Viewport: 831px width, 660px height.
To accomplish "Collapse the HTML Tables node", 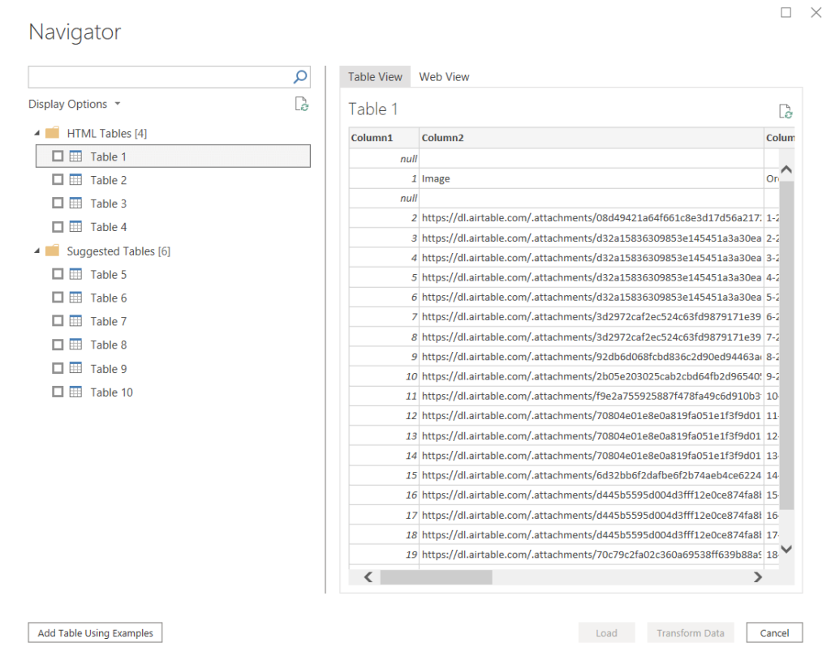I will [36, 132].
